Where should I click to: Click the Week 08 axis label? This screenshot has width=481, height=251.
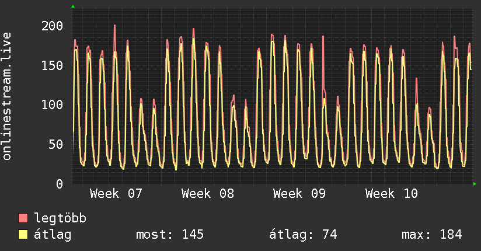coord(208,194)
